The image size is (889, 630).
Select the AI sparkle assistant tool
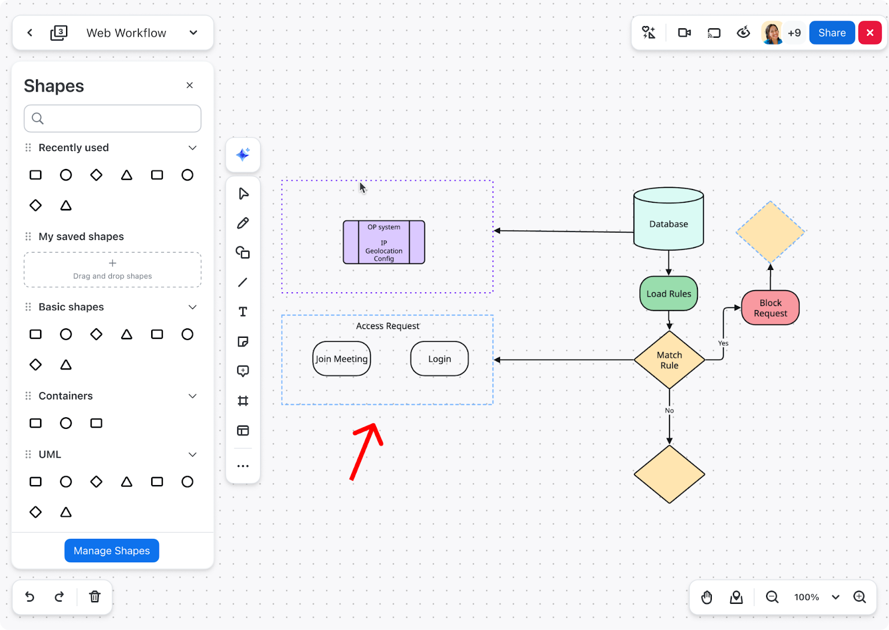[243, 154]
